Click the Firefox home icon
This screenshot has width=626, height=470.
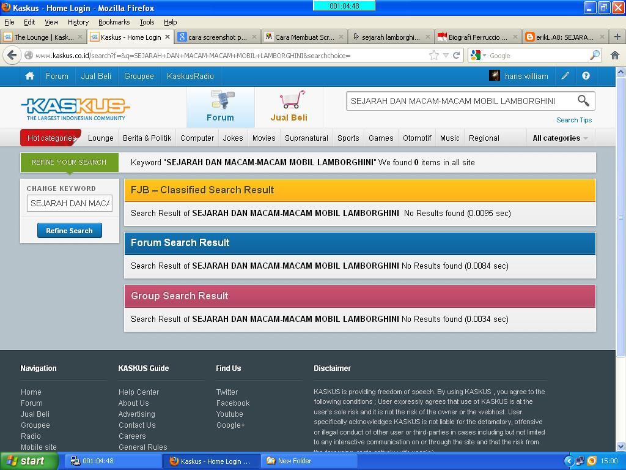615,56
